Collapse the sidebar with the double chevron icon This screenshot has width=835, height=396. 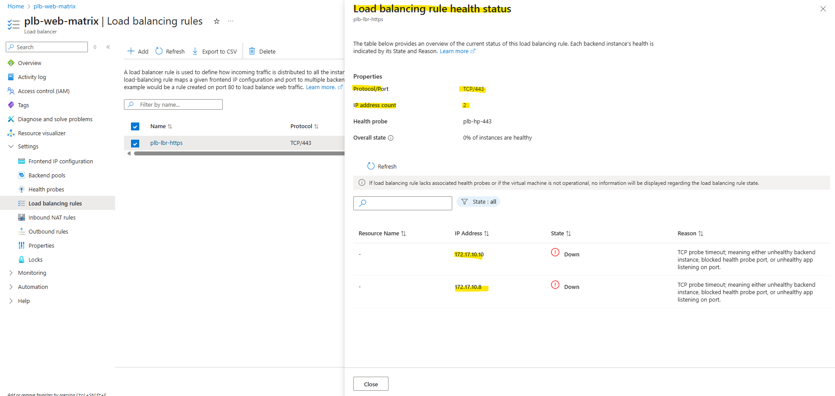(x=108, y=47)
